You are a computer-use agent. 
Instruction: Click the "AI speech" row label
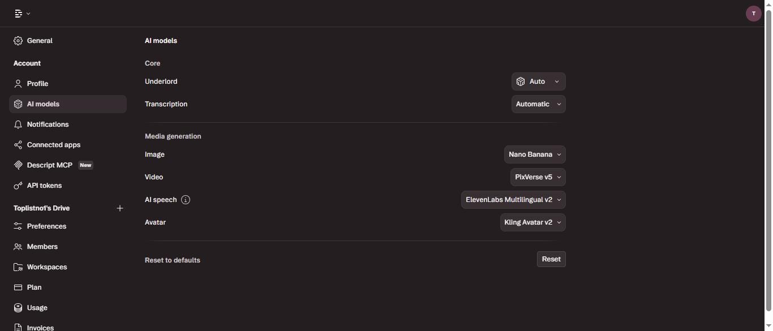[x=161, y=200]
